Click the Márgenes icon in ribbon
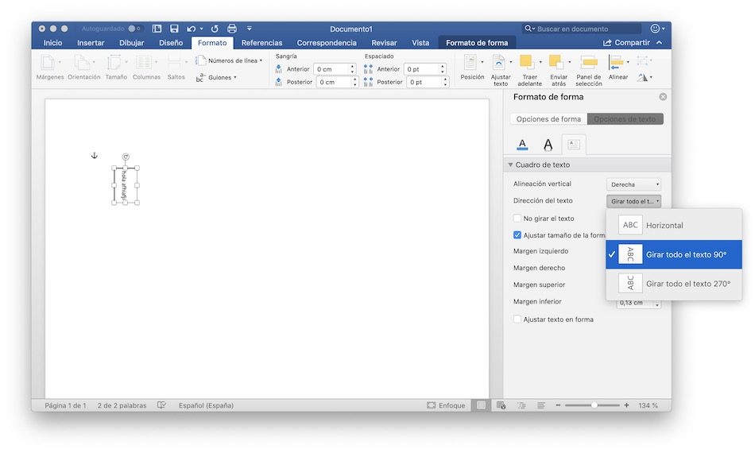Screen dimensions: 755x453 pos(48,64)
